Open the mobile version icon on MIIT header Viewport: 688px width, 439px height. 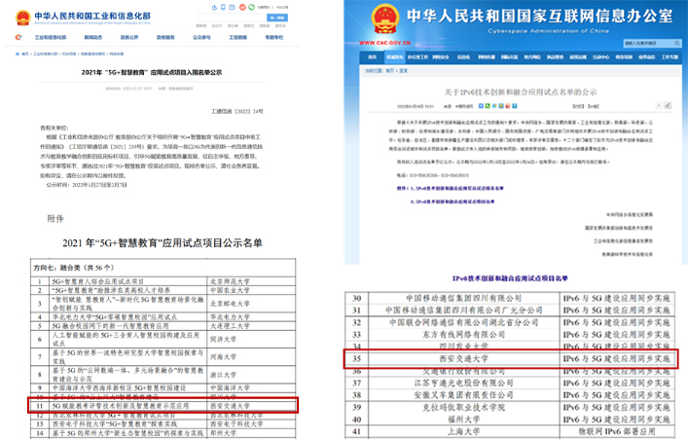click(223, 7)
